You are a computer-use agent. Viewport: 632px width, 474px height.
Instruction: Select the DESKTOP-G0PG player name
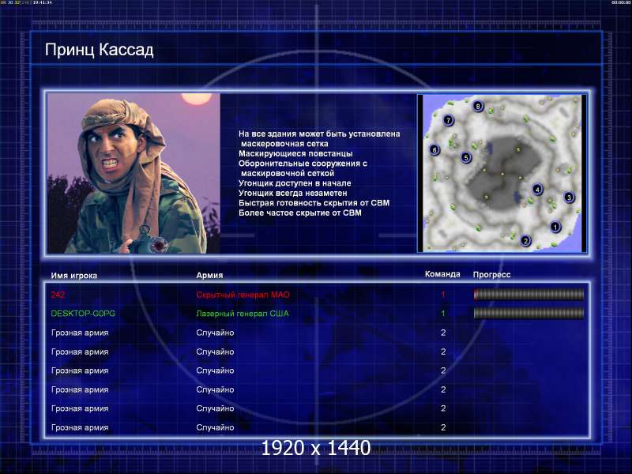coord(77,314)
